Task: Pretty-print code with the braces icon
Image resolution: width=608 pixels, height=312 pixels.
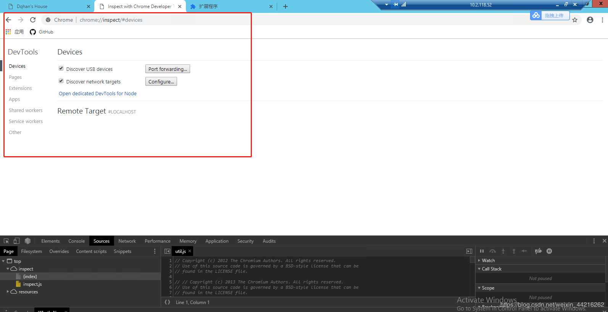Action: (167, 302)
